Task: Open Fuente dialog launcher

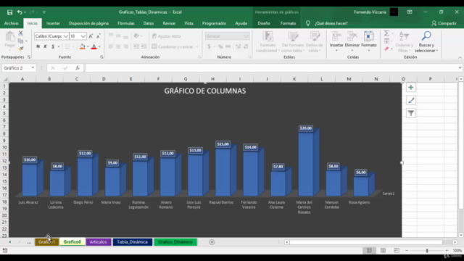Action: pos(101,57)
